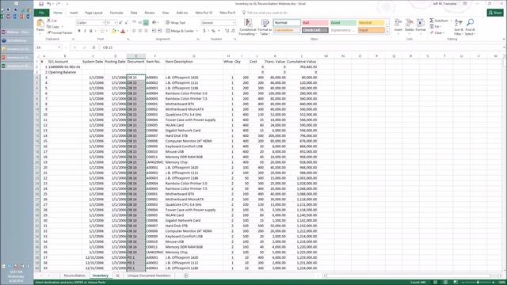
Task: Toggle middle vertical alignment
Action: (x=140, y=23)
